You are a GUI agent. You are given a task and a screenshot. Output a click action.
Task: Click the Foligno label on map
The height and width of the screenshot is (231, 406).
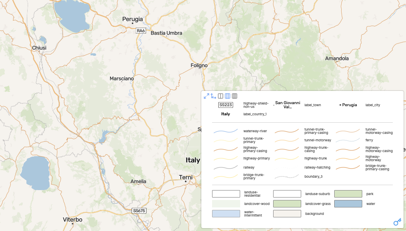click(x=199, y=65)
